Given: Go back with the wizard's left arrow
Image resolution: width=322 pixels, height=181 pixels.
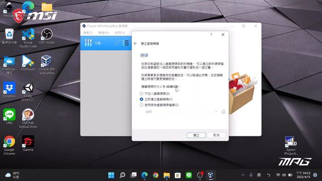Looking at the screenshot, I should (135, 44).
